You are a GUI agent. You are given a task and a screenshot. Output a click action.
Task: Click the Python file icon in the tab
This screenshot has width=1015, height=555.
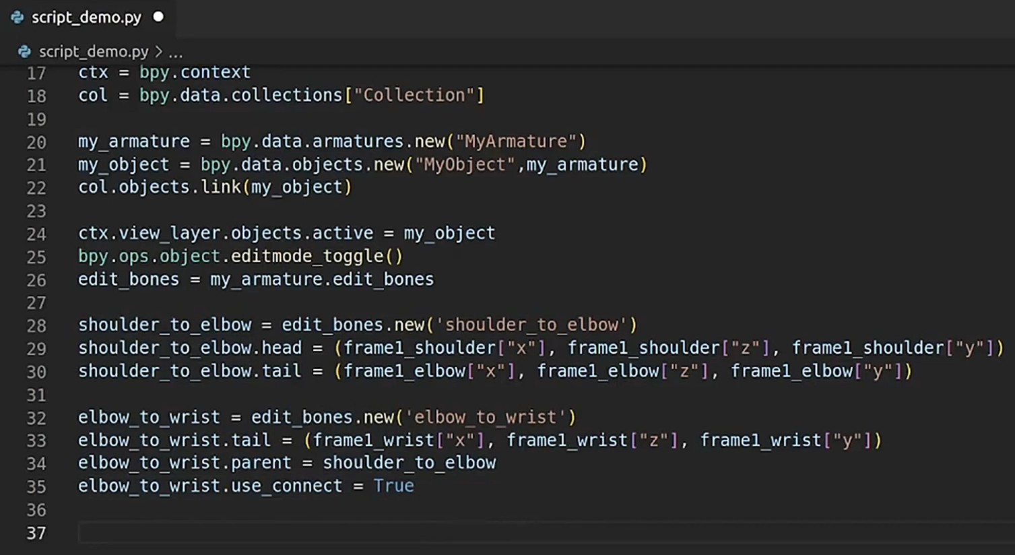pos(18,18)
